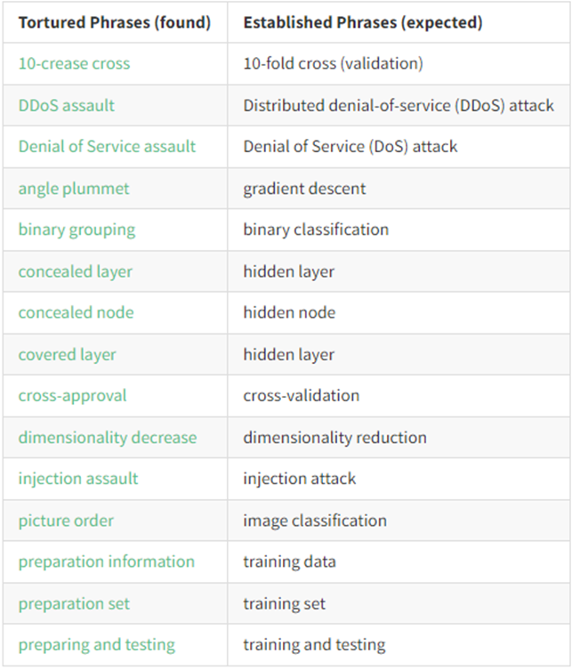Click the "binary grouping" link
Screen dimensions: 572x670
[x=77, y=230]
